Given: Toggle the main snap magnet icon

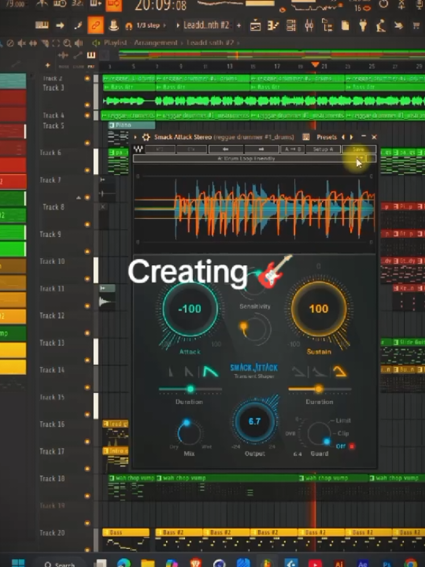Looking at the screenshot, I should click(128, 26).
